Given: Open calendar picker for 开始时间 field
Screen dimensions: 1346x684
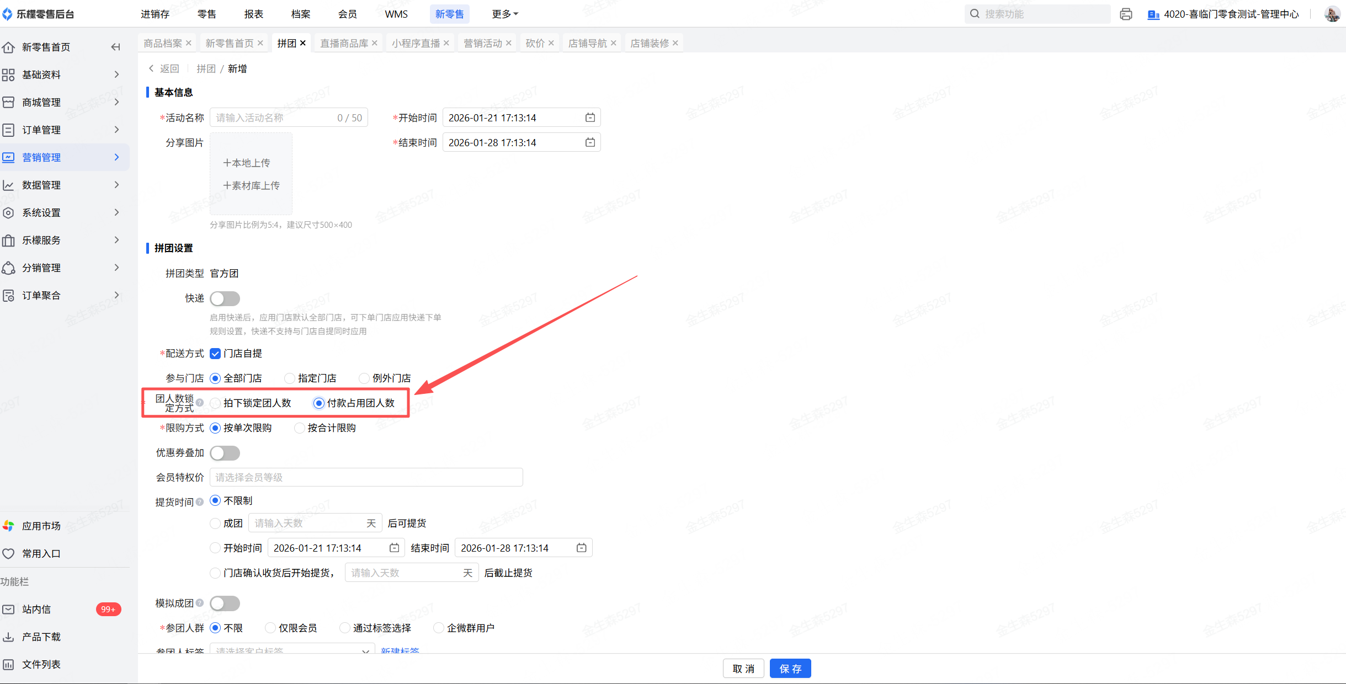Looking at the screenshot, I should coord(590,117).
